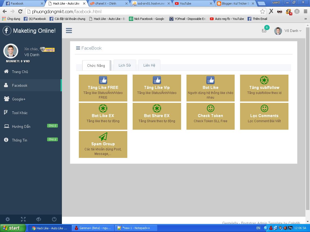The image size is (310, 232).
Task: Switch to the Liên Hệ tab
Action: pos(149,65)
